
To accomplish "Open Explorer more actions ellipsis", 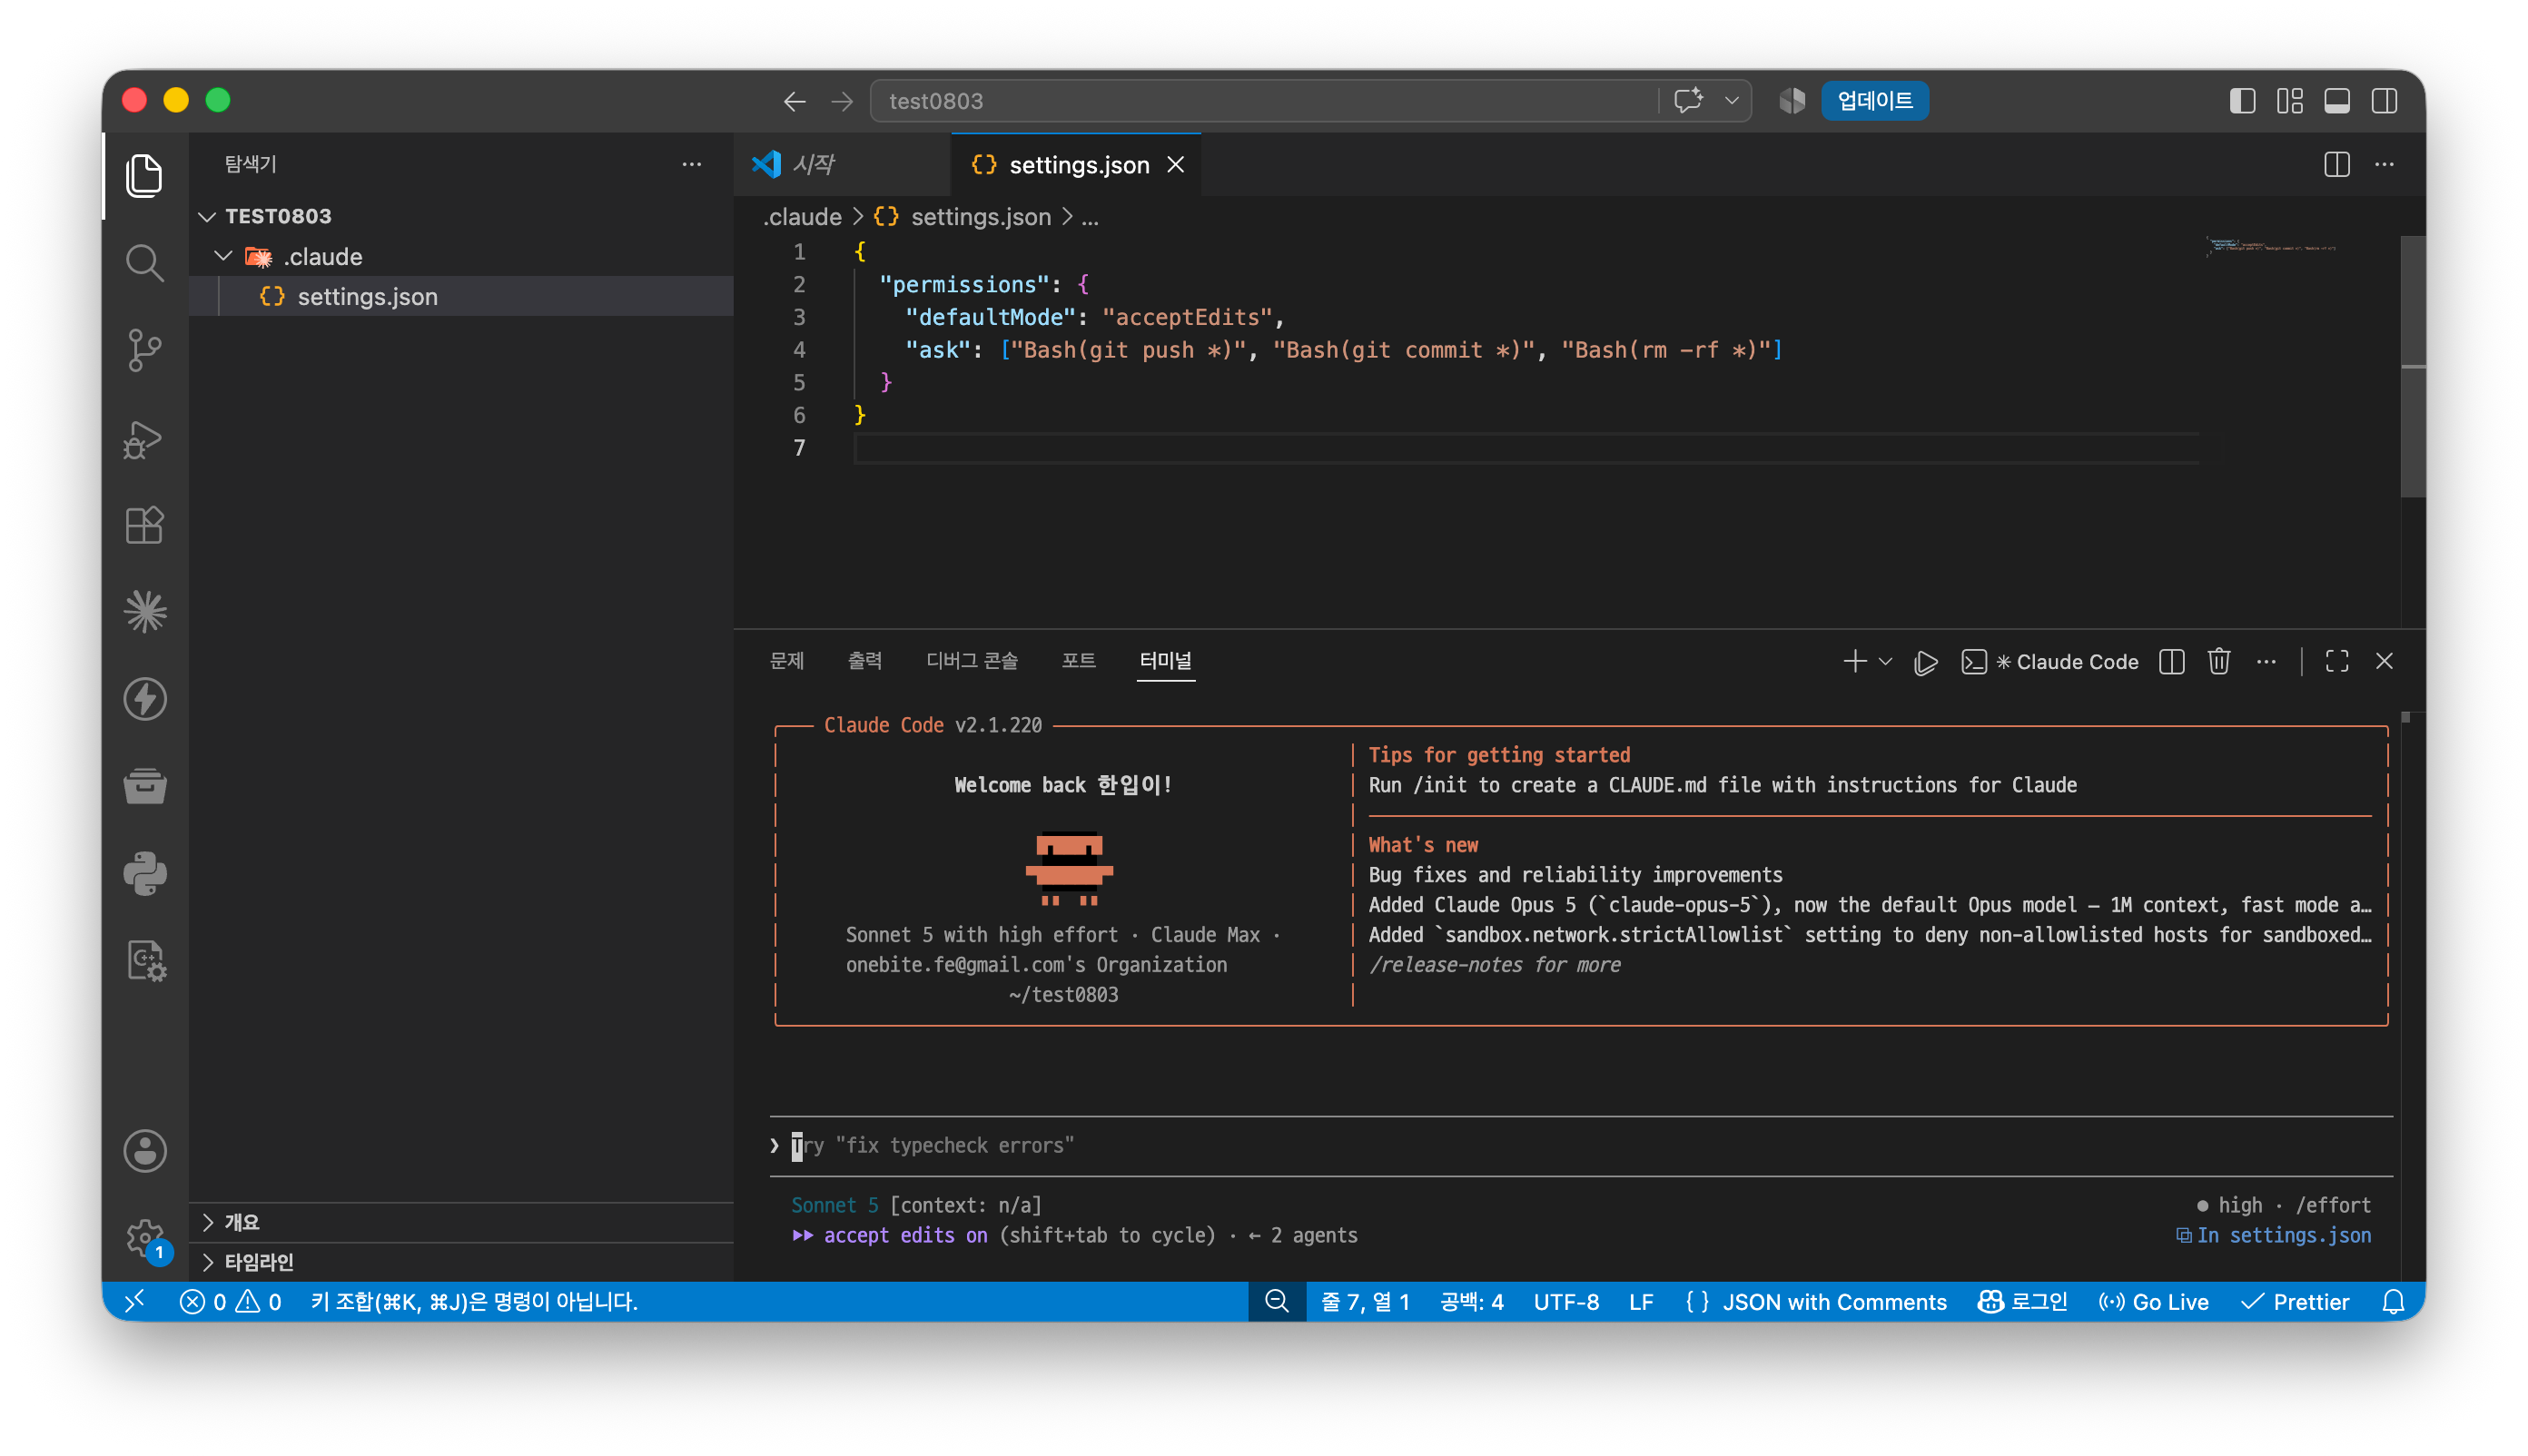I will [691, 164].
